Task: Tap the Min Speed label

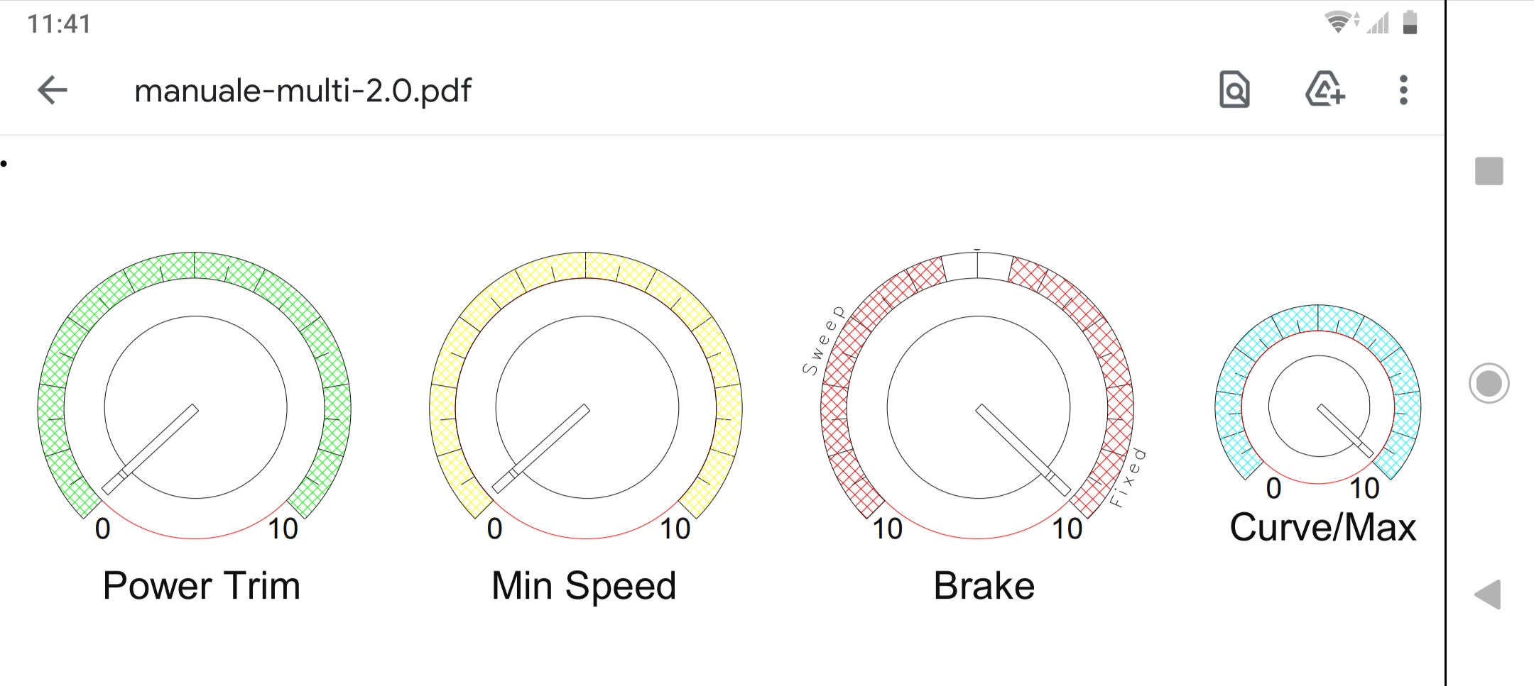Action: click(x=584, y=586)
